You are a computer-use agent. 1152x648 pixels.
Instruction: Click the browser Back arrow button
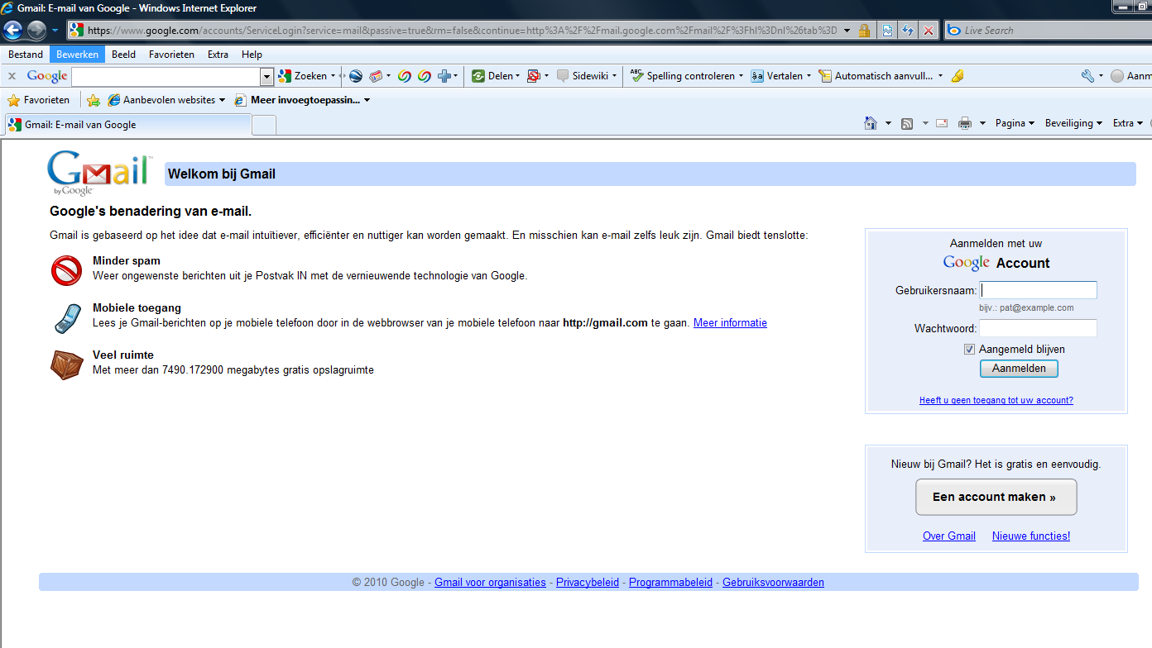pos(12,31)
